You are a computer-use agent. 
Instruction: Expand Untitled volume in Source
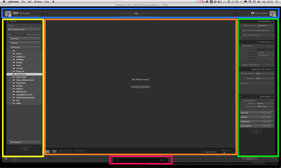point(9,43)
